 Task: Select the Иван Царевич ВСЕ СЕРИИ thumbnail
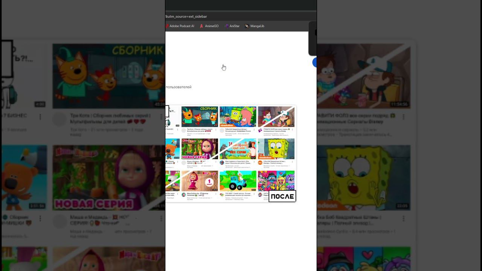pyautogui.click(x=238, y=149)
